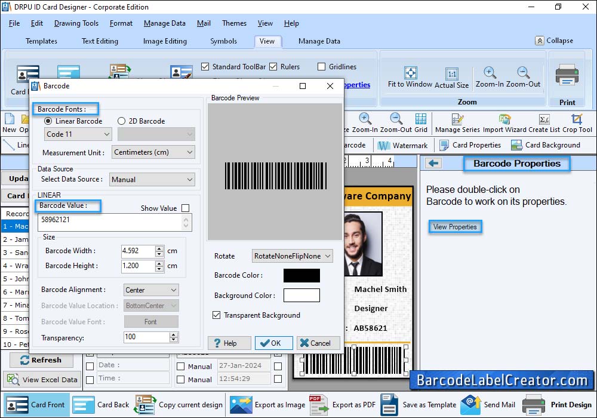The height and width of the screenshot is (418, 597).
Task: Click View Excel Data icon button
Action: 42,380
